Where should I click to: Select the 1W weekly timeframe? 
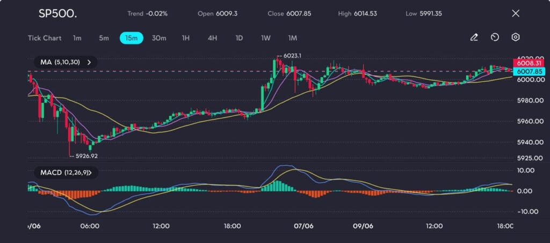pos(266,38)
